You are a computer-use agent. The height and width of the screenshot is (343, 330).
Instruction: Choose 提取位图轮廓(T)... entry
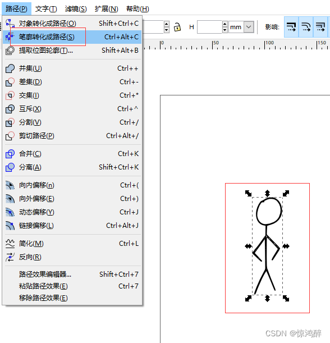click(x=72, y=51)
